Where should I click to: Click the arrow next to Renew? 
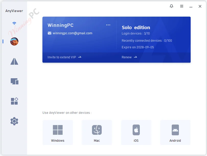click(x=135, y=57)
